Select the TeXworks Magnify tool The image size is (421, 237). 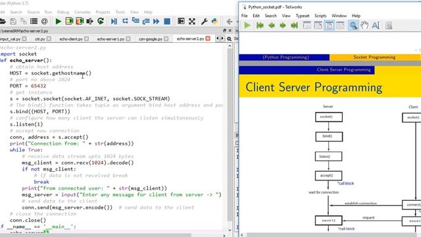pos(353,26)
